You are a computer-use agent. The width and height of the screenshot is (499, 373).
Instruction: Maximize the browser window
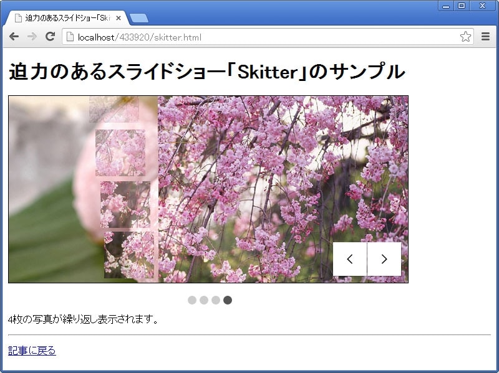(x=462, y=6)
